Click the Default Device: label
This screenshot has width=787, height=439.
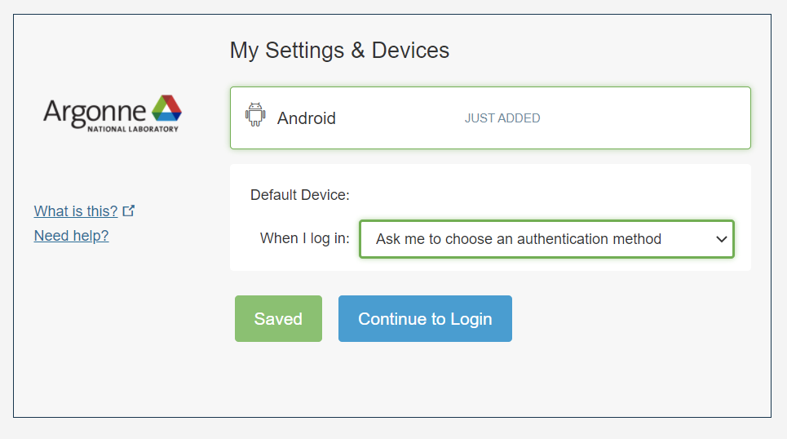[x=299, y=195]
